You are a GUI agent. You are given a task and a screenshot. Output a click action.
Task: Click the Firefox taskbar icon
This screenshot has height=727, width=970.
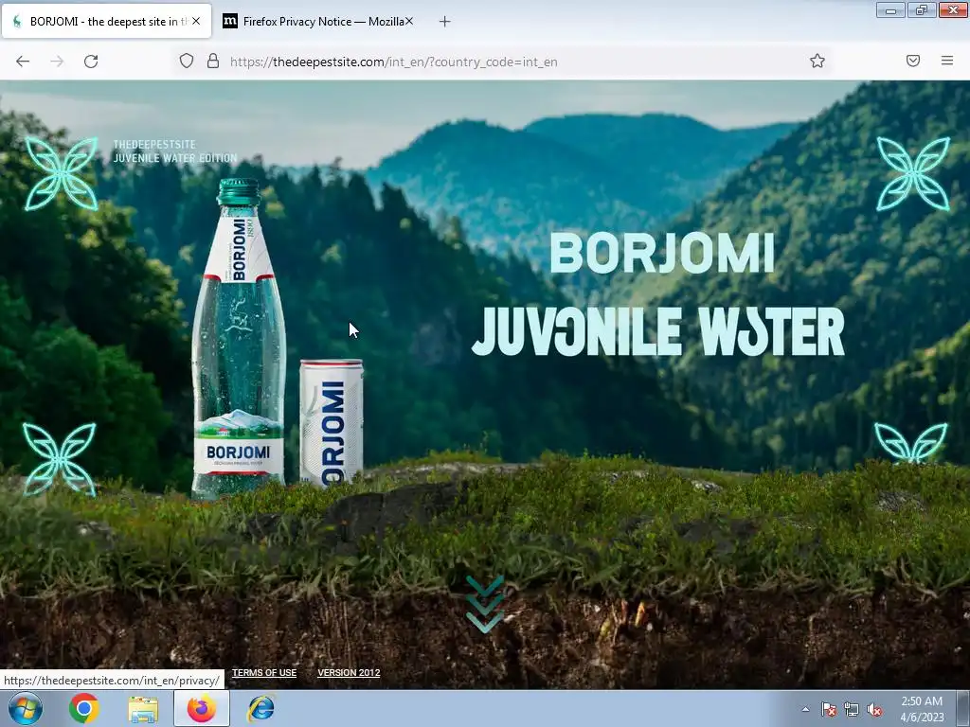(202, 708)
